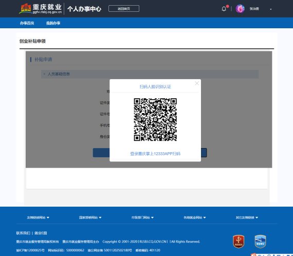Click the 扫码人脸识别认证 dialog title
The image size is (293, 256).
tap(155, 86)
